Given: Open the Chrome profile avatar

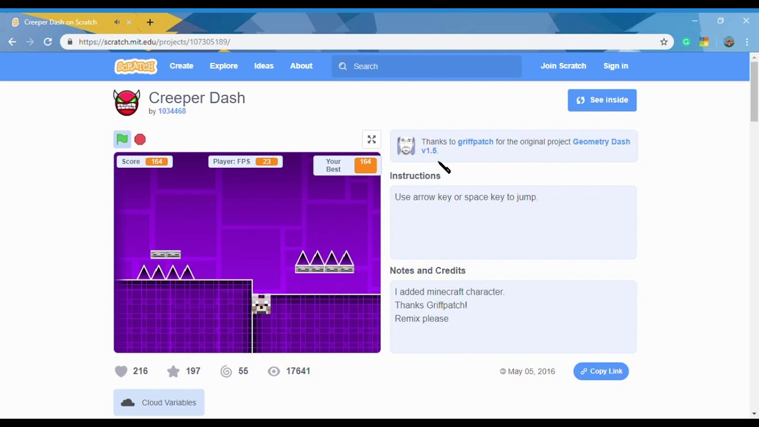Looking at the screenshot, I should click(729, 42).
